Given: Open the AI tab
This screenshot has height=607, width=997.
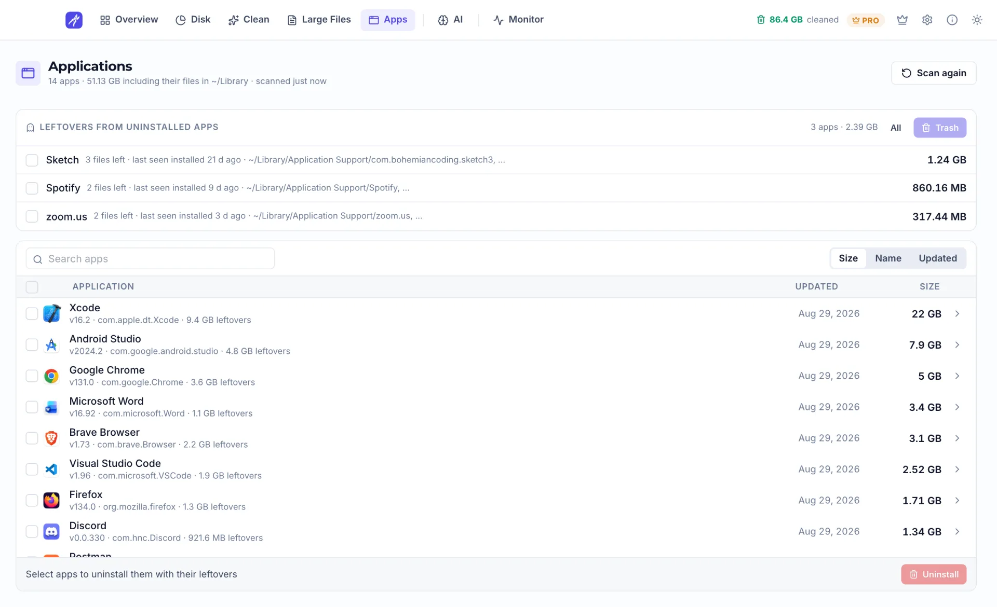Looking at the screenshot, I should click(x=450, y=20).
